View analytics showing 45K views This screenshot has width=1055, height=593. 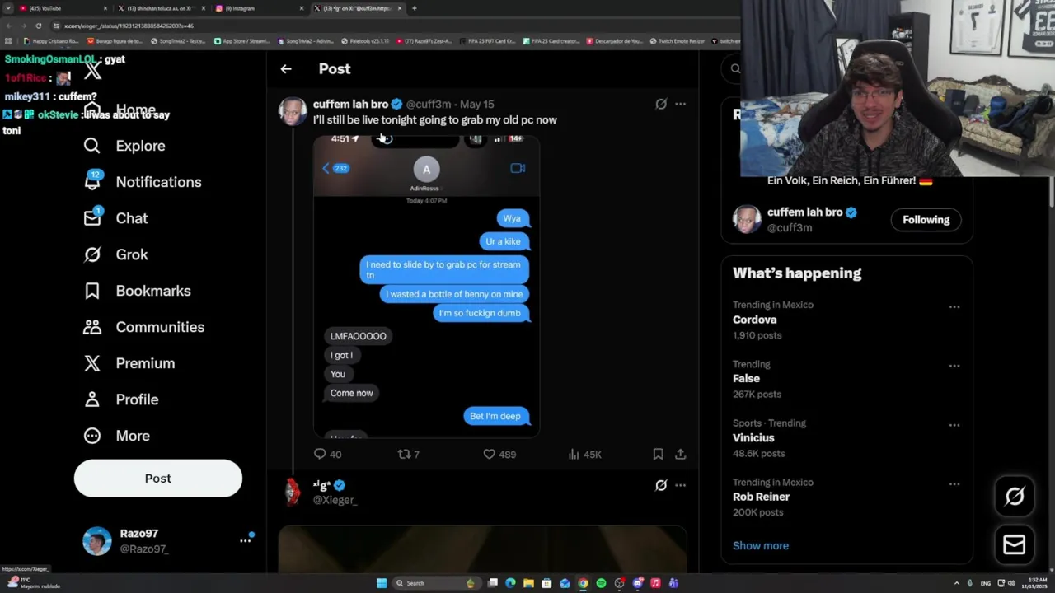pos(585,455)
